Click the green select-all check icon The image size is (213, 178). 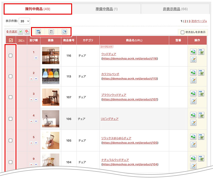tap(20, 31)
